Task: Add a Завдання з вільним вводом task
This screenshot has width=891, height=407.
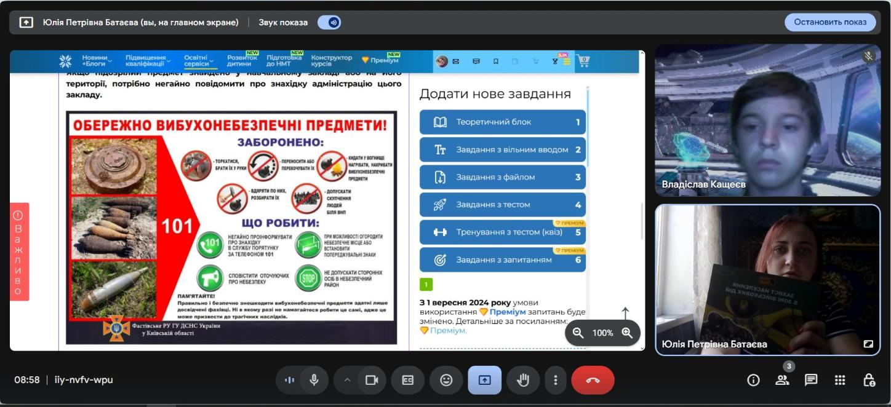Action: point(502,149)
